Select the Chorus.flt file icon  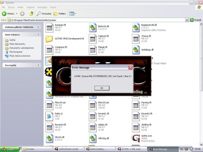pos(136,39)
